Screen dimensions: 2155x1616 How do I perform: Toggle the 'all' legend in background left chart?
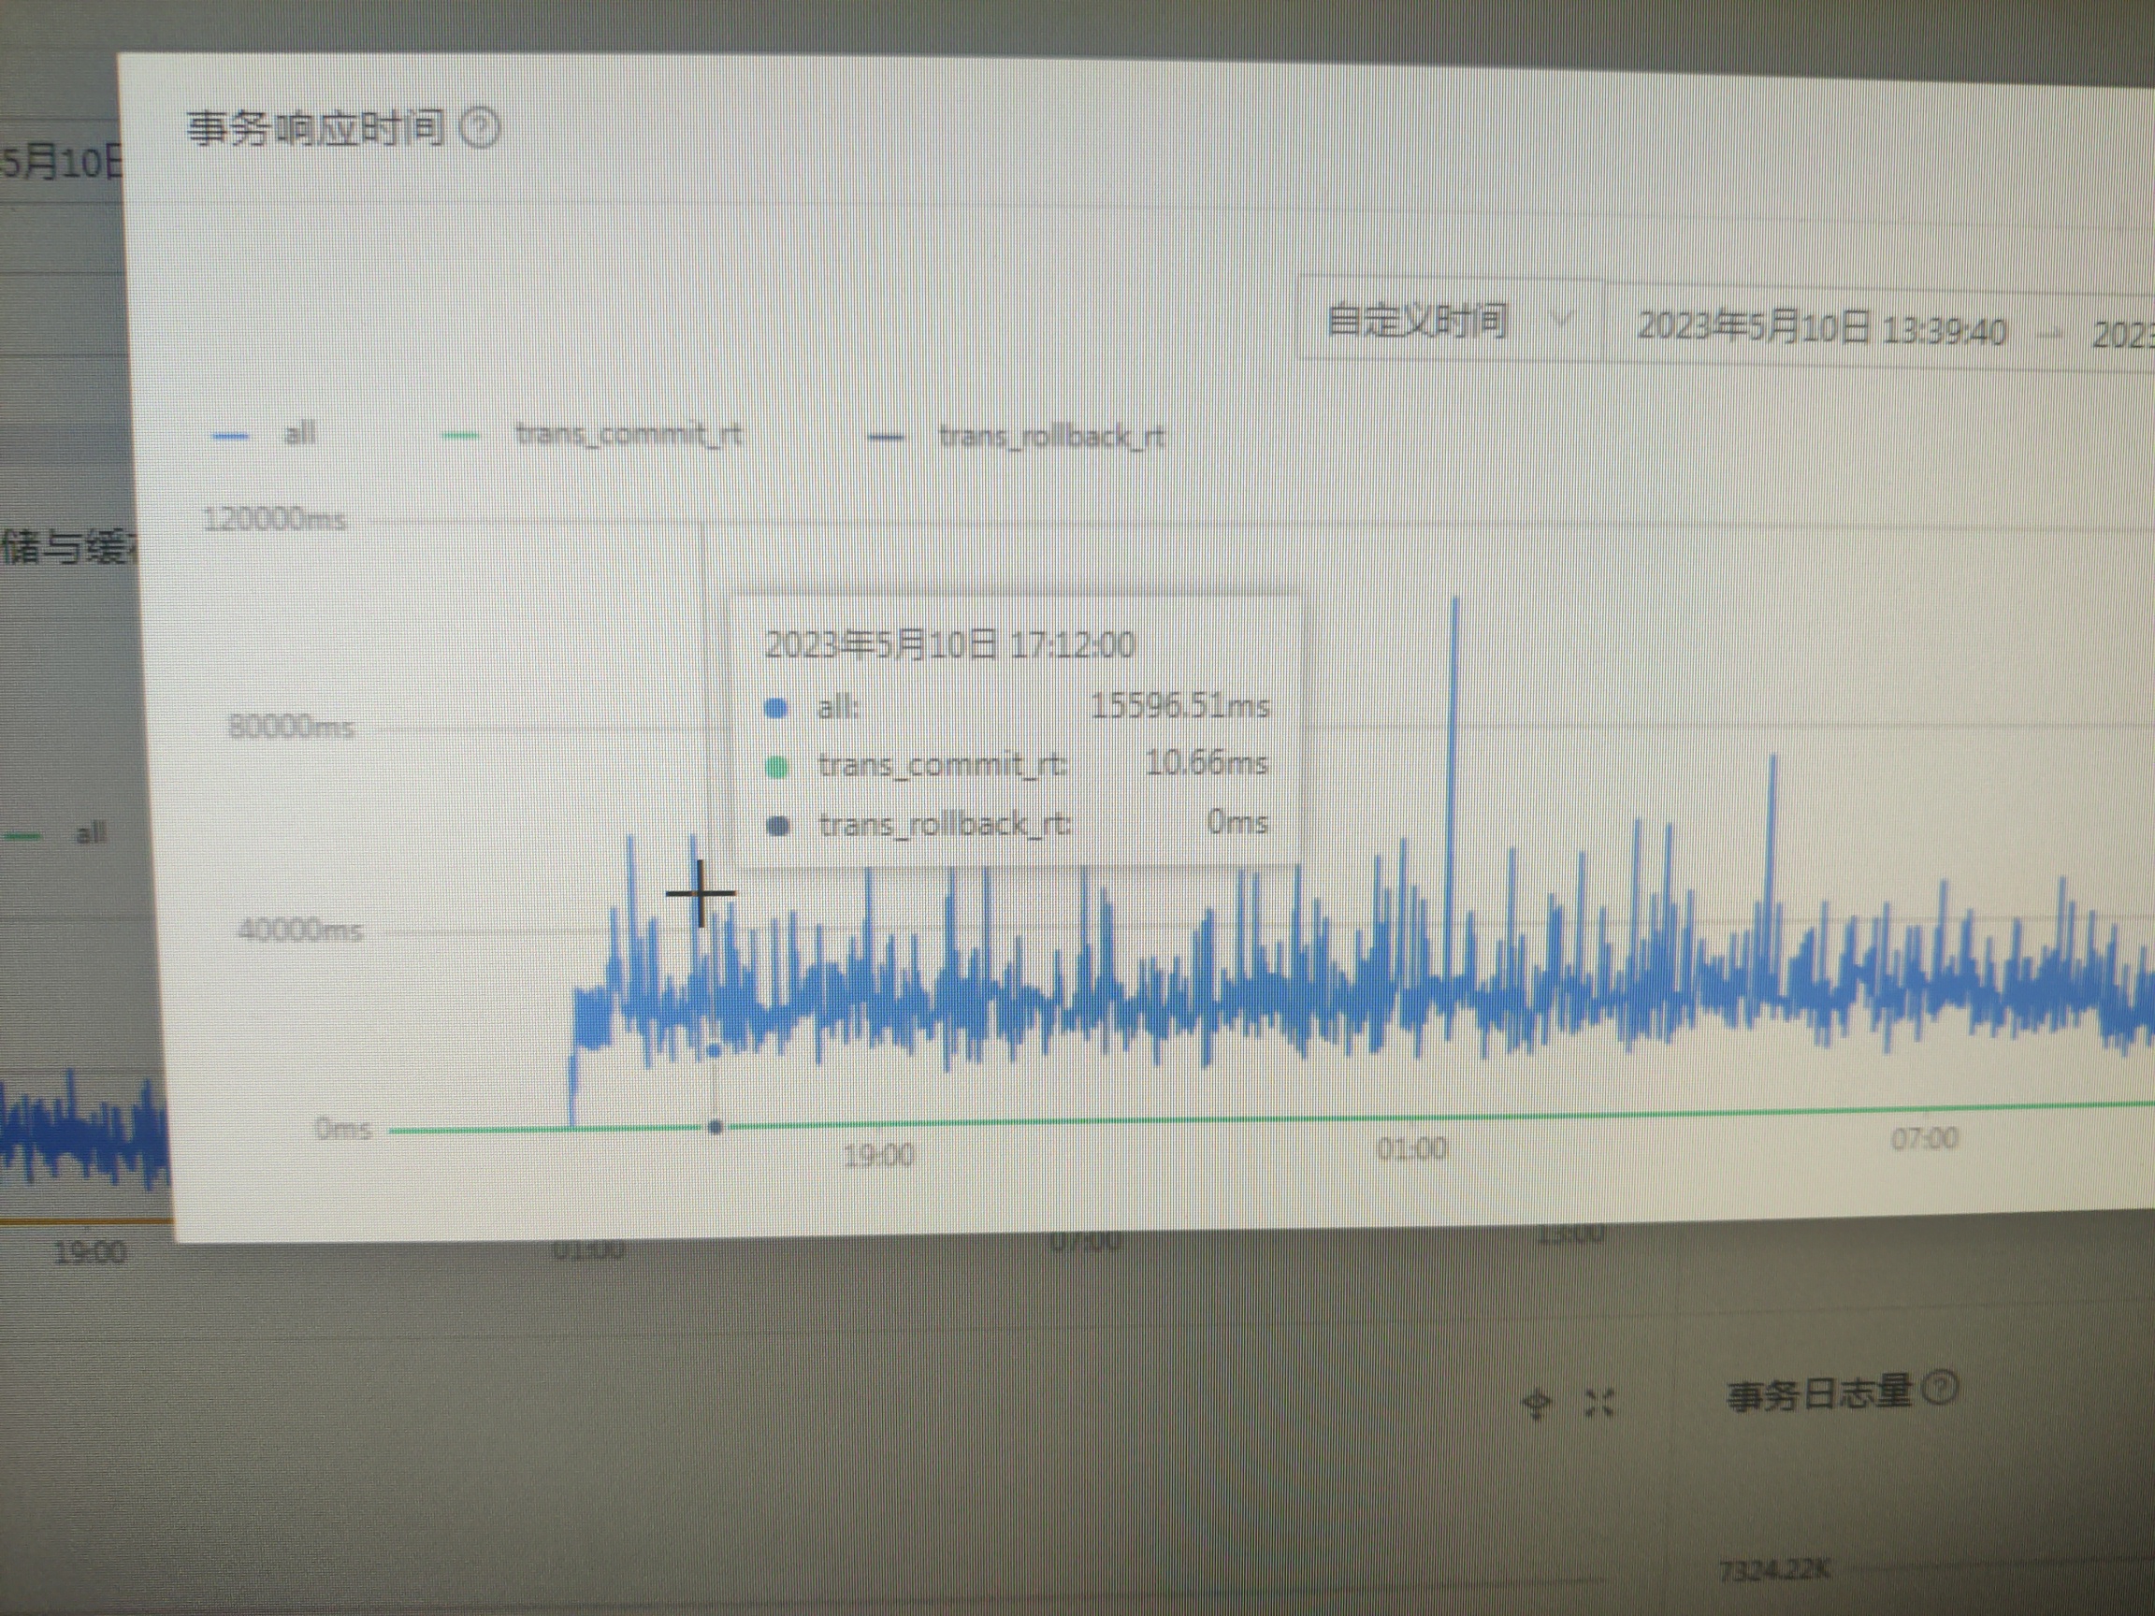(x=56, y=834)
